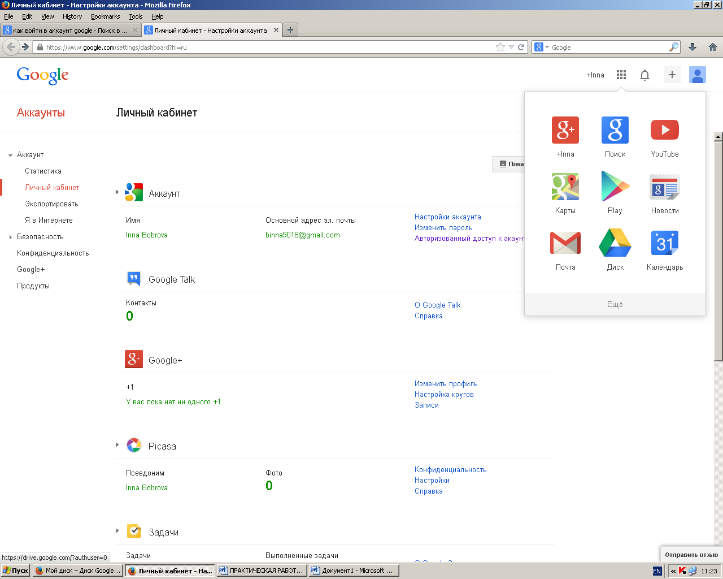
Task: Click the +Inna header link
Action: pyautogui.click(x=595, y=75)
